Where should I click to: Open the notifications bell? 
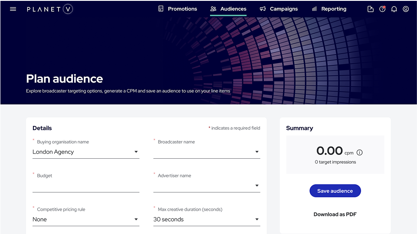pyautogui.click(x=394, y=9)
